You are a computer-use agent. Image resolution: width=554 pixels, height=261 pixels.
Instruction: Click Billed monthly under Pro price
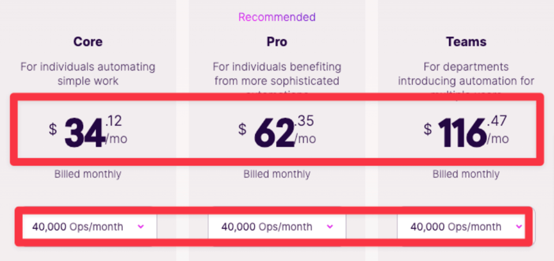[277, 174]
